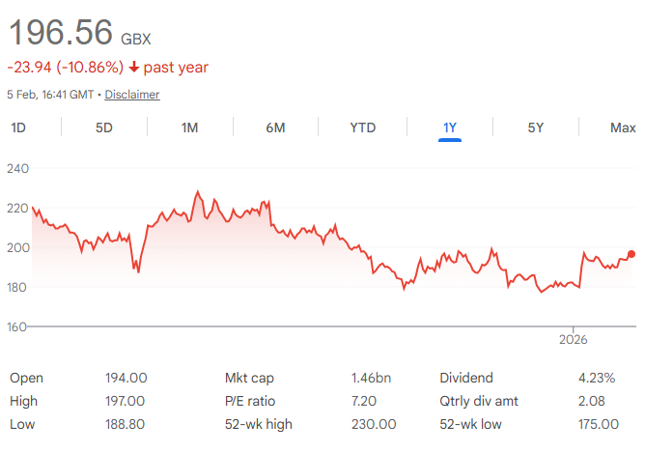645x453 pixels.
Task: Select the YTD range tab
Action: coord(362,127)
